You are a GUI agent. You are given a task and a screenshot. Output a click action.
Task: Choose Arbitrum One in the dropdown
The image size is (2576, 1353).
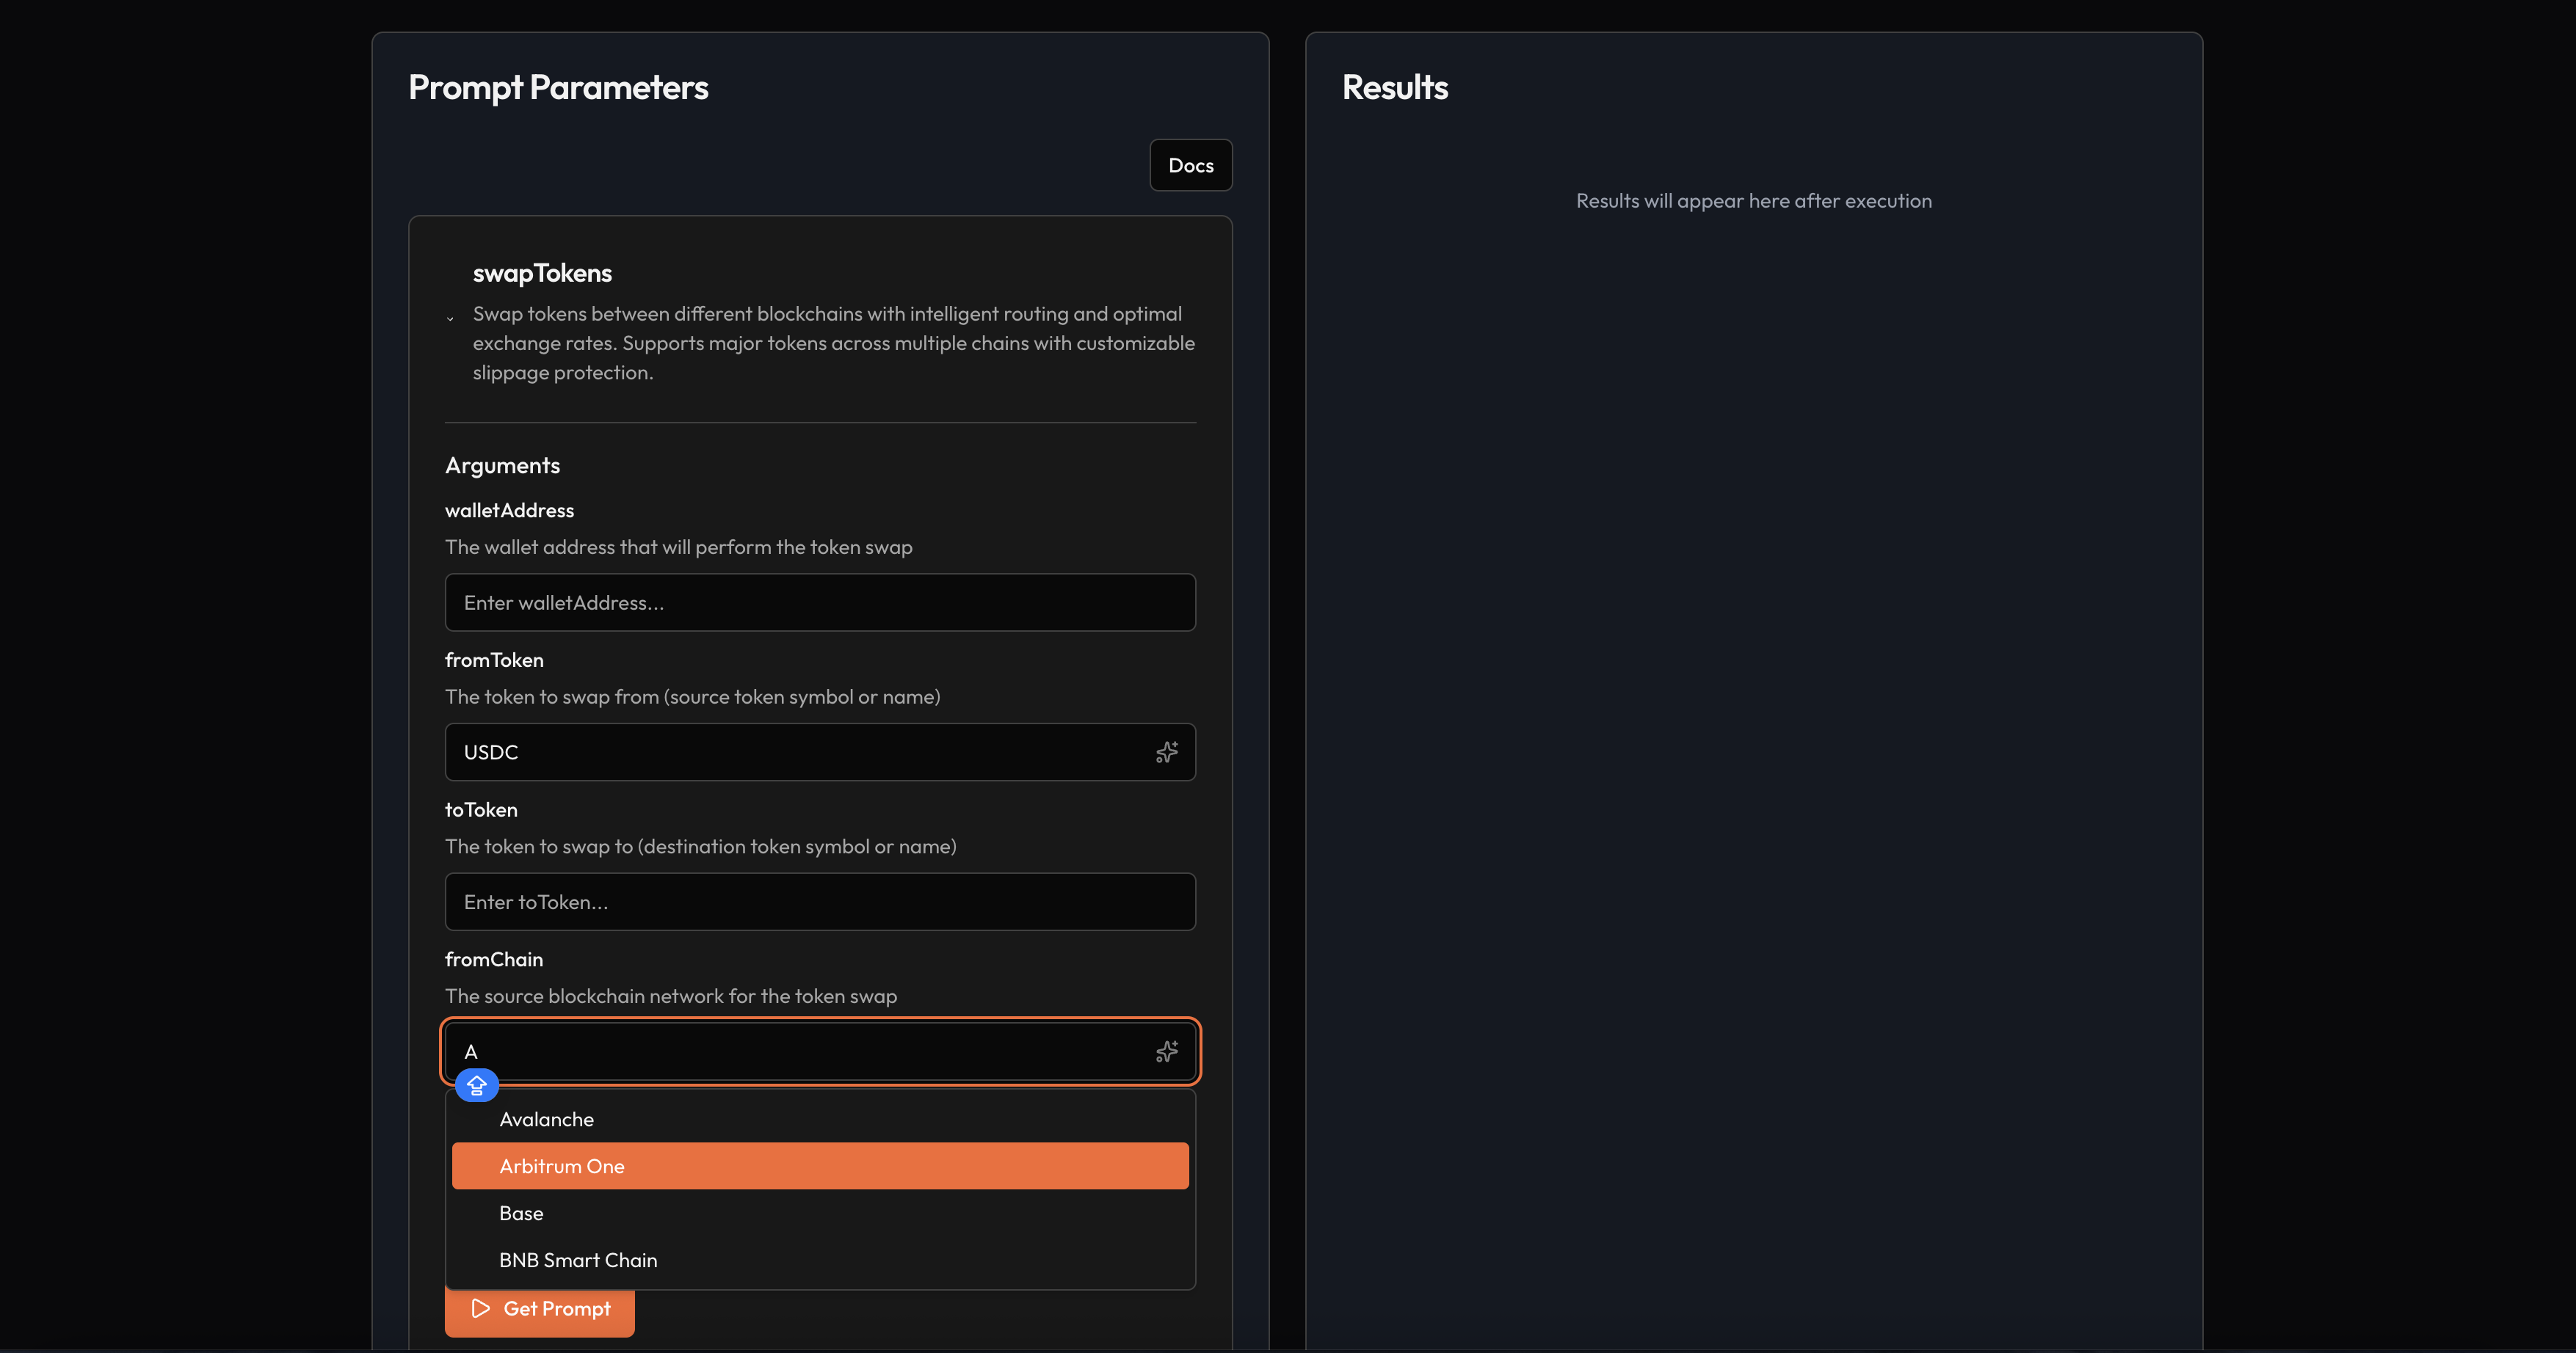click(820, 1166)
